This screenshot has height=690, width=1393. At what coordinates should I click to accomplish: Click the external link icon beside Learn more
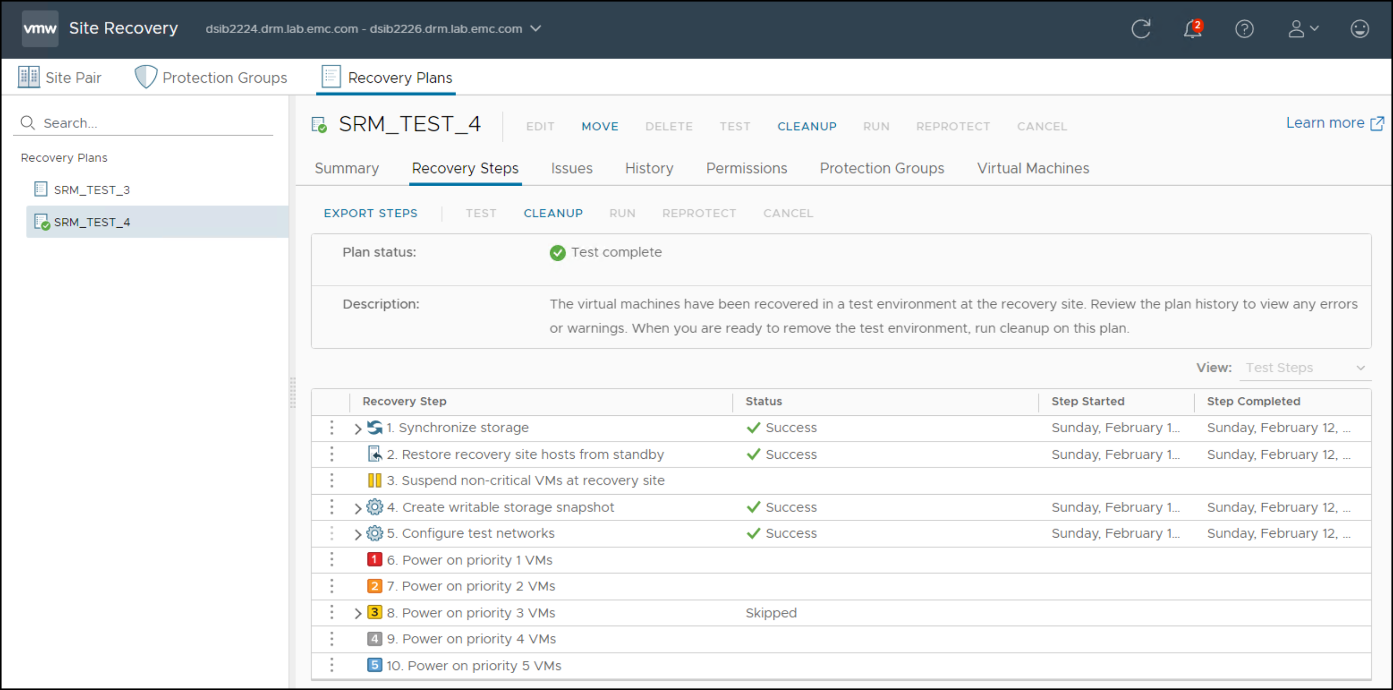[x=1377, y=123]
